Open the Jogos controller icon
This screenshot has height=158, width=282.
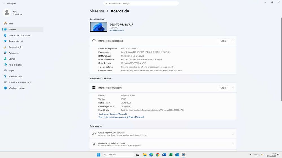tap(5, 71)
